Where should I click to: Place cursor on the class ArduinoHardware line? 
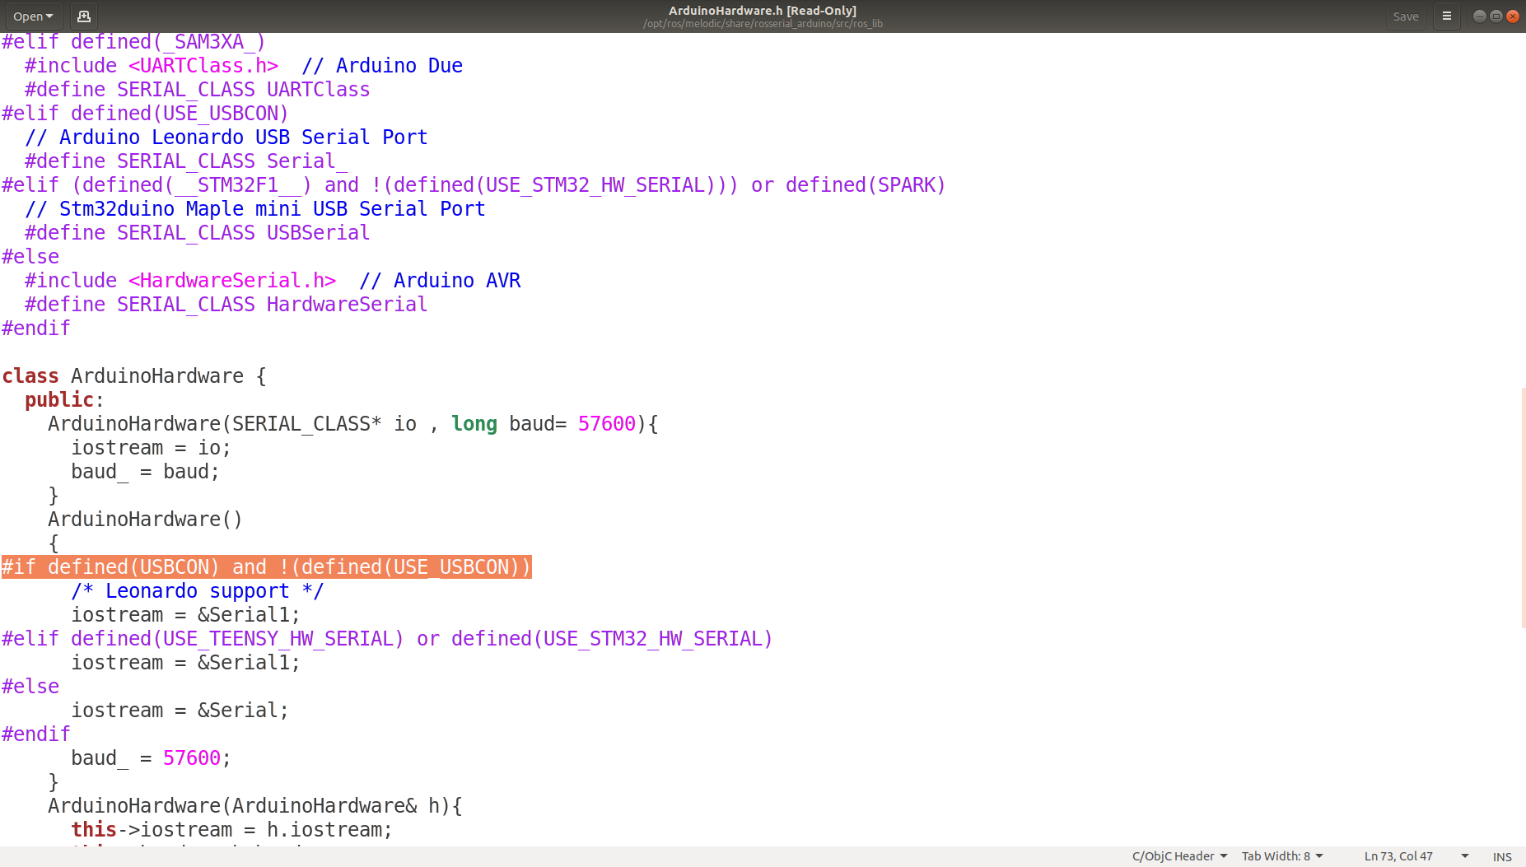134,375
